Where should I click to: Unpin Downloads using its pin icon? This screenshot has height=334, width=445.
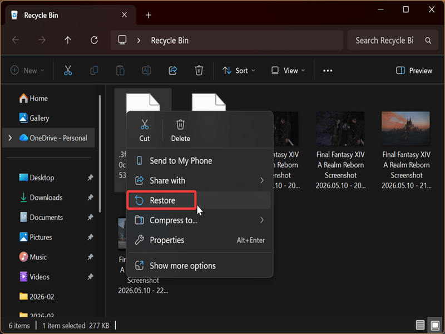point(90,198)
